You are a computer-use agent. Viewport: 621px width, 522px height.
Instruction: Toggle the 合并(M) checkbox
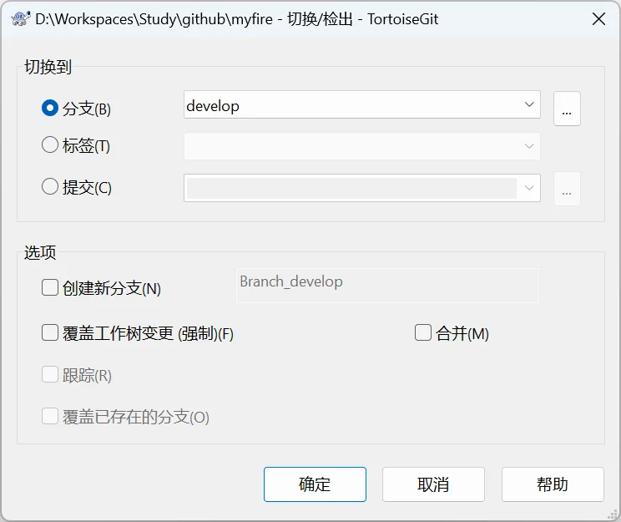point(423,333)
